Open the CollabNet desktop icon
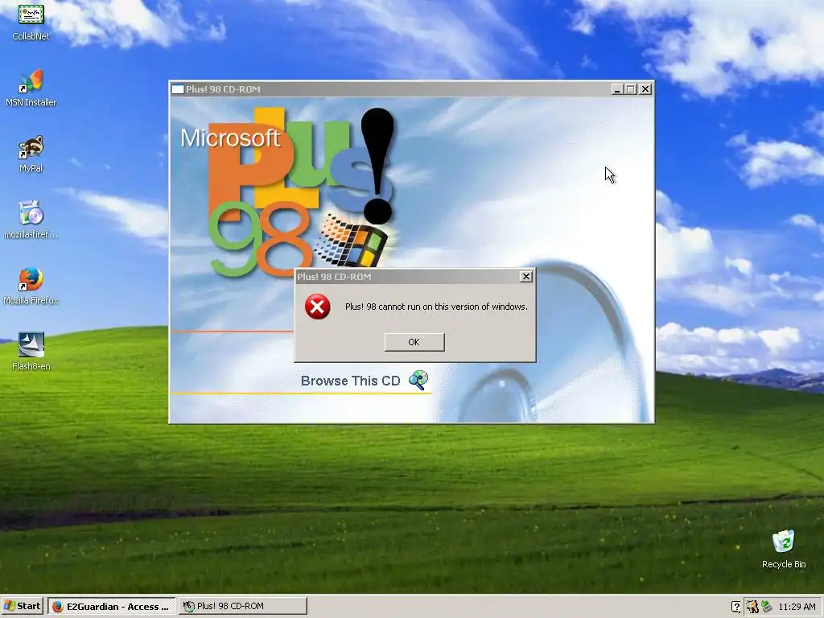The height and width of the screenshot is (618, 824). click(x=31, y=22)
